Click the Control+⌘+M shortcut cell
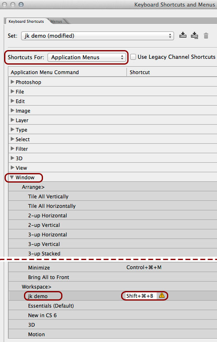Screen dimensions: 217x342 click(144, 267)
